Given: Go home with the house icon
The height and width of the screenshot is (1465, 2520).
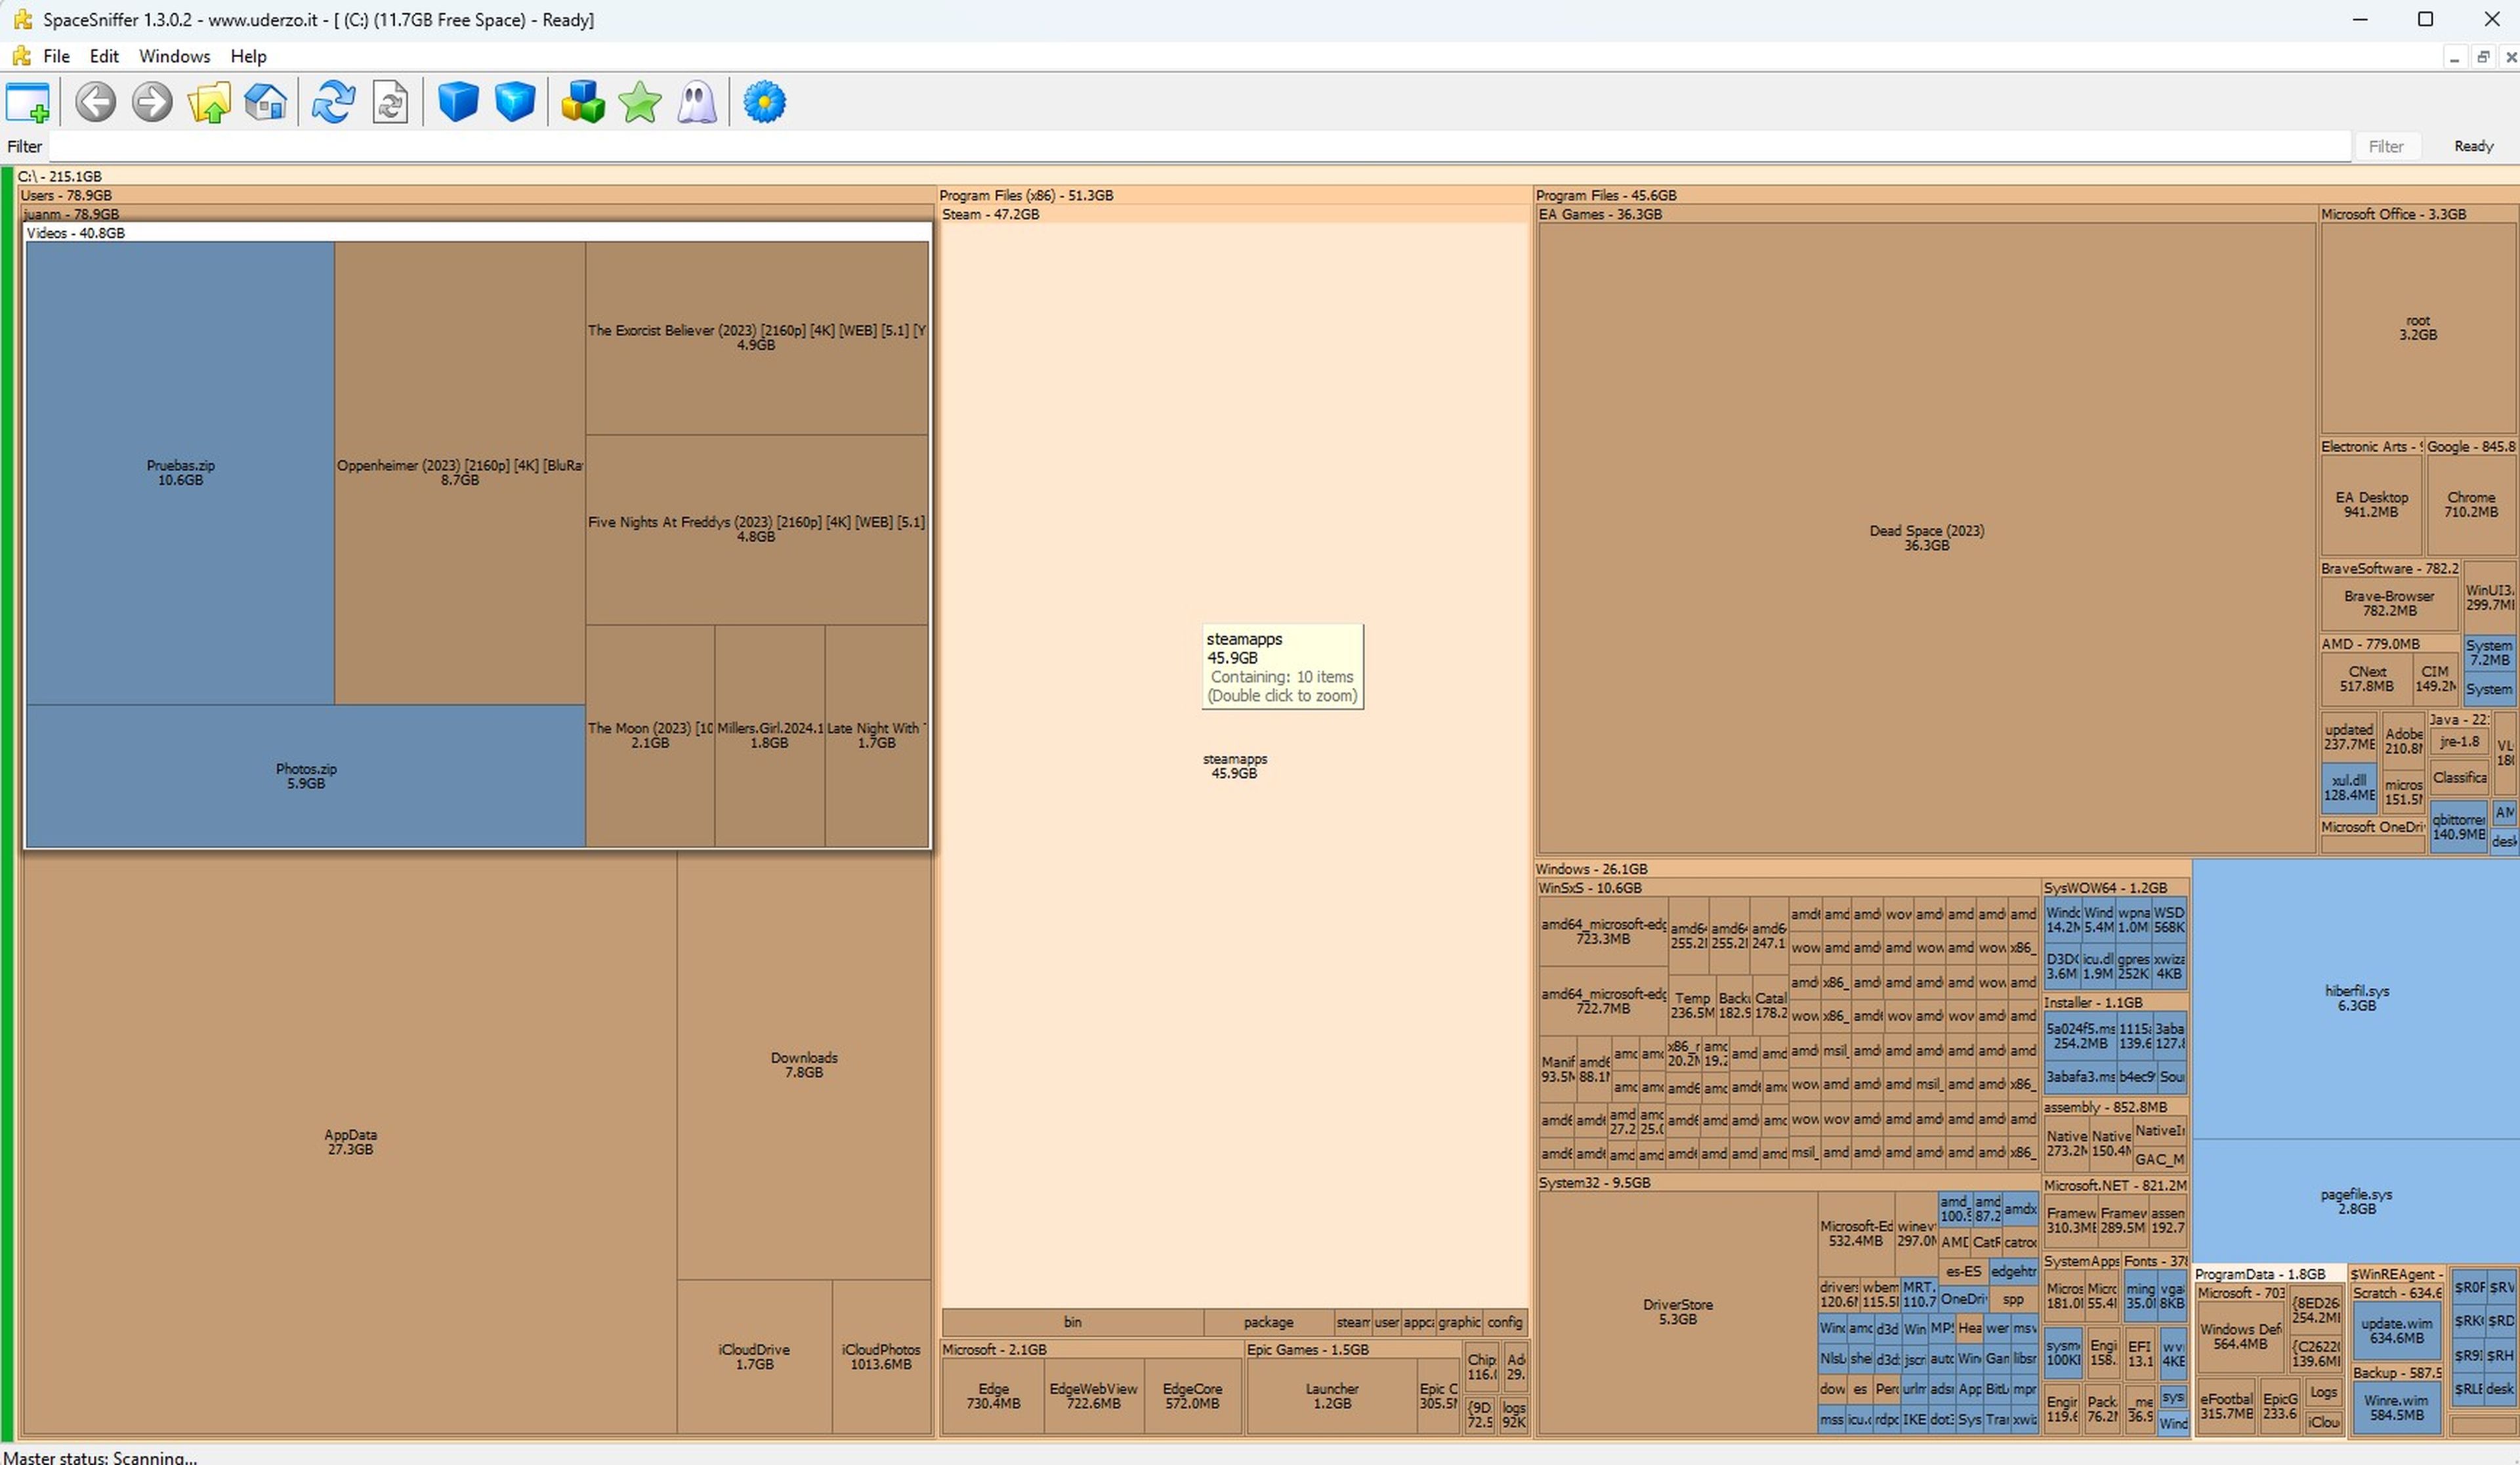Looking at the screenshot, I should pos(266,102).
